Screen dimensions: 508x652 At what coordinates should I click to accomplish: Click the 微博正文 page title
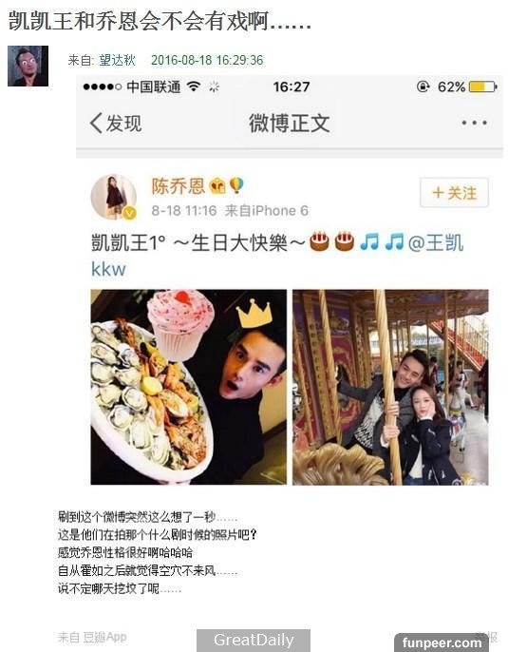290,124
